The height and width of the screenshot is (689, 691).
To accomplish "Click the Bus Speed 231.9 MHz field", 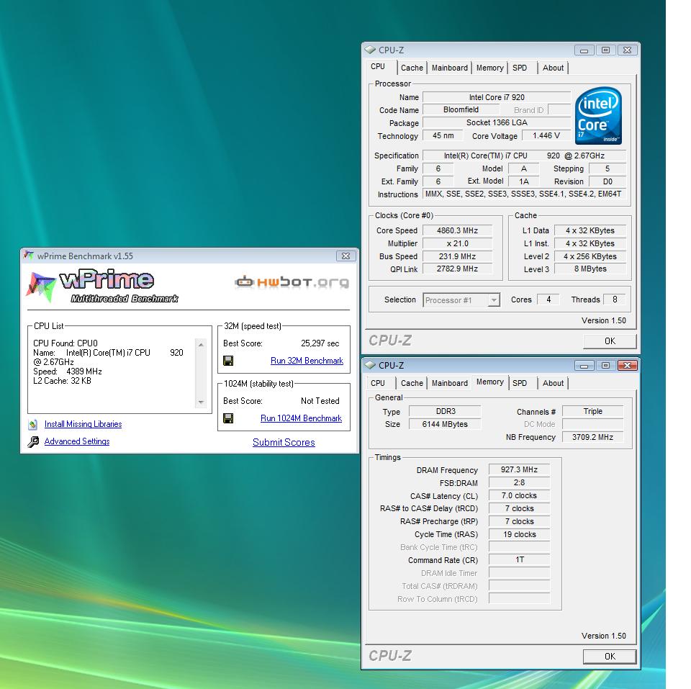I will point(457,256).
